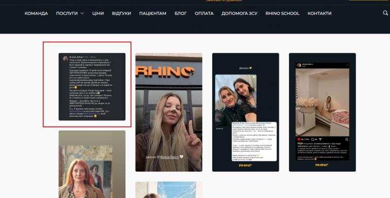390x198 pixels.
Task: Open the hospital room flowers review card
Action: tap(322, 112)
